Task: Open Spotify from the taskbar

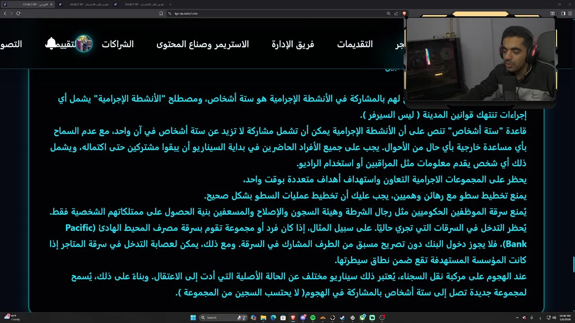Action: (x=313, y=318)
